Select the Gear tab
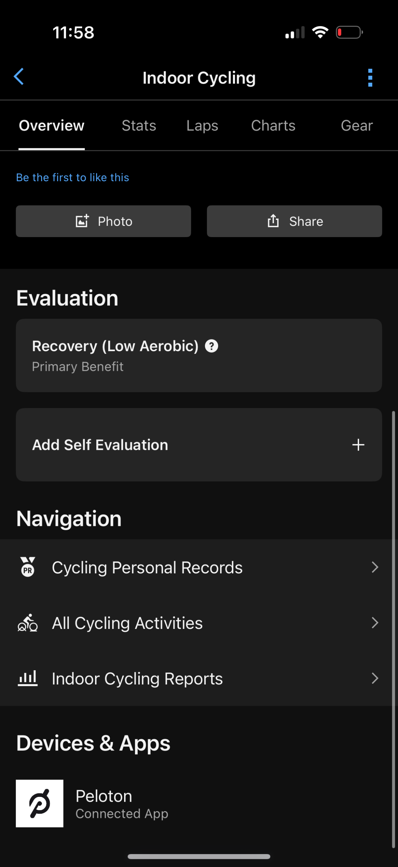This screenshot has width=398, height=867. pyautogui.click(x=357, y=126)
